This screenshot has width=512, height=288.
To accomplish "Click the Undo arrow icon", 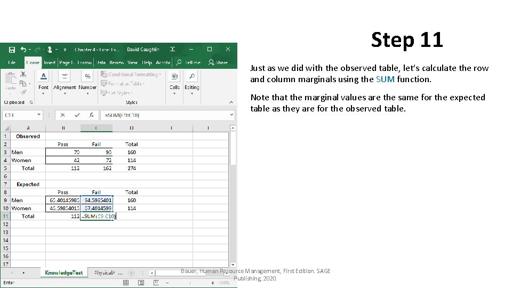I will pos(23,49).
